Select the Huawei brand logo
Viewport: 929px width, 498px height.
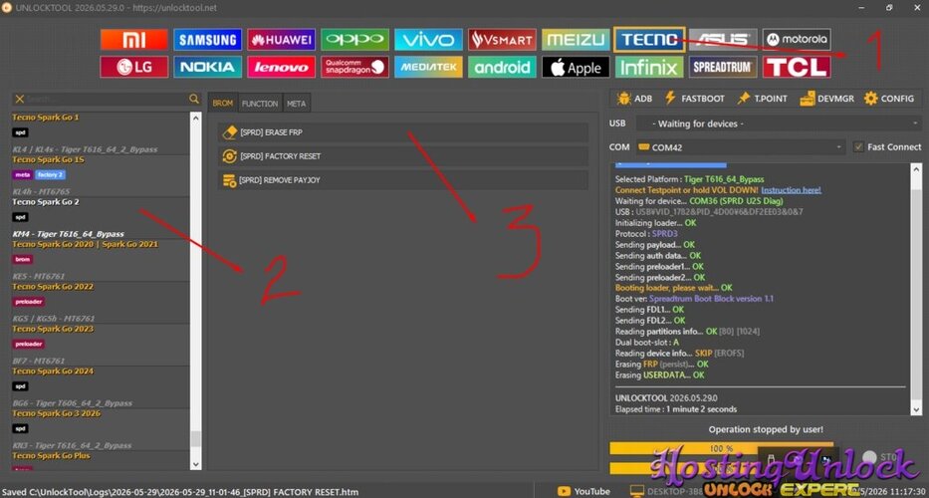281,40
